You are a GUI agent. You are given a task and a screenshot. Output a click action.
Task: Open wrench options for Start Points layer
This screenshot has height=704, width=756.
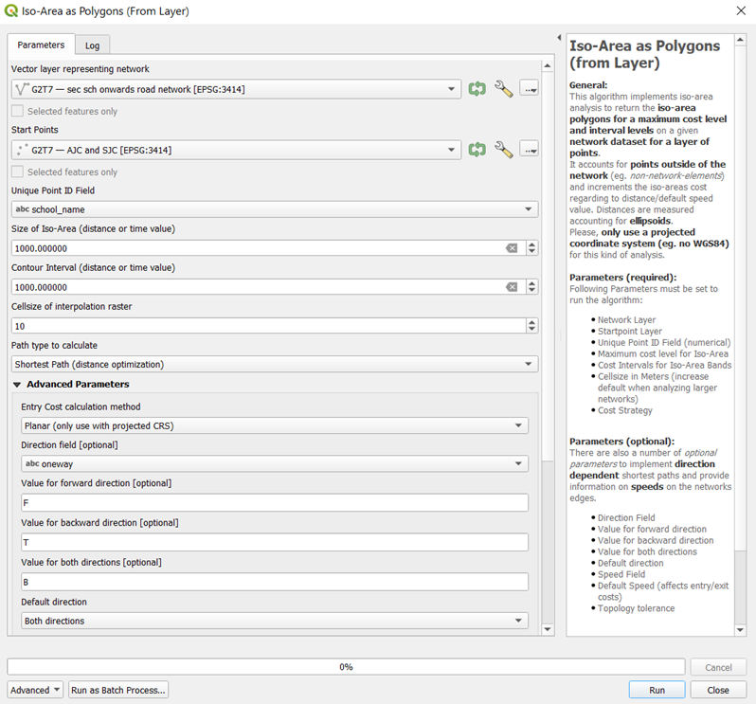(503, 150)
